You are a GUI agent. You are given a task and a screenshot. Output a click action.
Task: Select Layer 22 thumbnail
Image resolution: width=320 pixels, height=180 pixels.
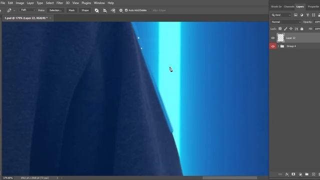coord(280,38)
